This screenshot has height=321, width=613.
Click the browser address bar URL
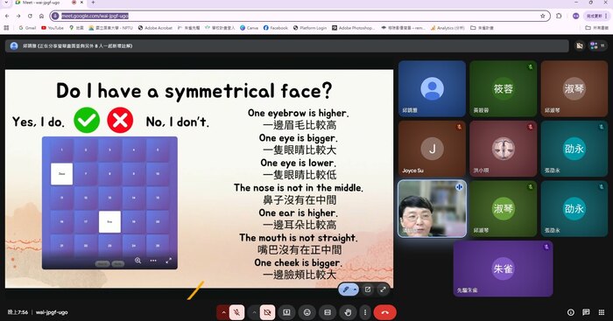[95, 16]
